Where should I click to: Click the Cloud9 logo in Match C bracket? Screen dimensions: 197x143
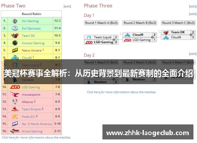166,38
